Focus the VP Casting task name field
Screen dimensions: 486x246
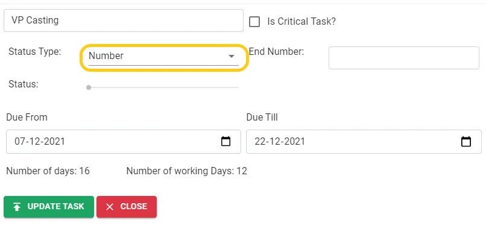coord(123,20)
